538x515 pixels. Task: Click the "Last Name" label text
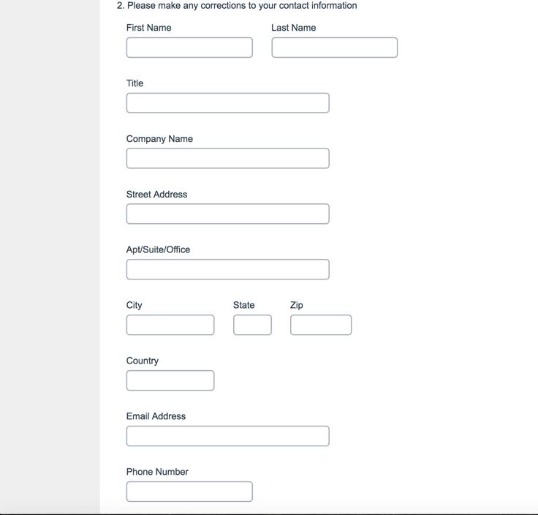coord(294,28)
